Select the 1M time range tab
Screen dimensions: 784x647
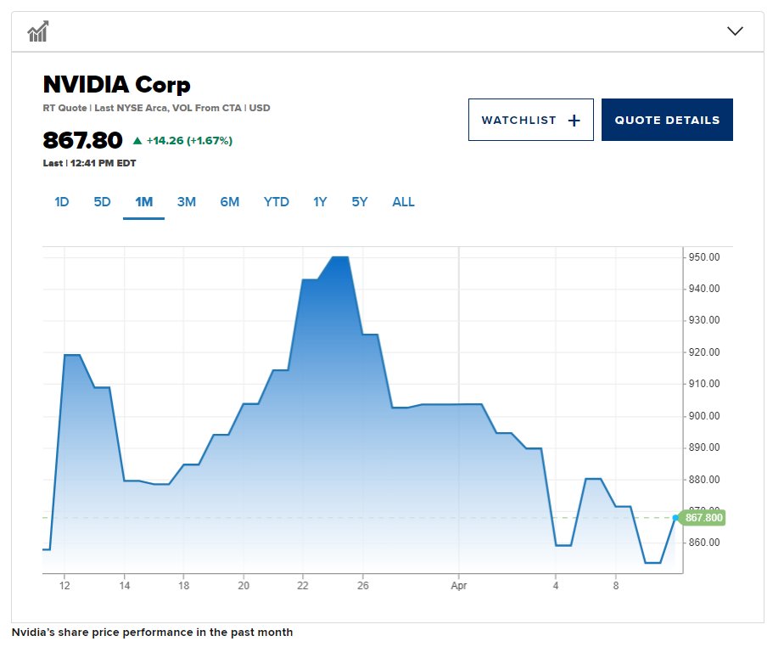click(x=144, y=202)
